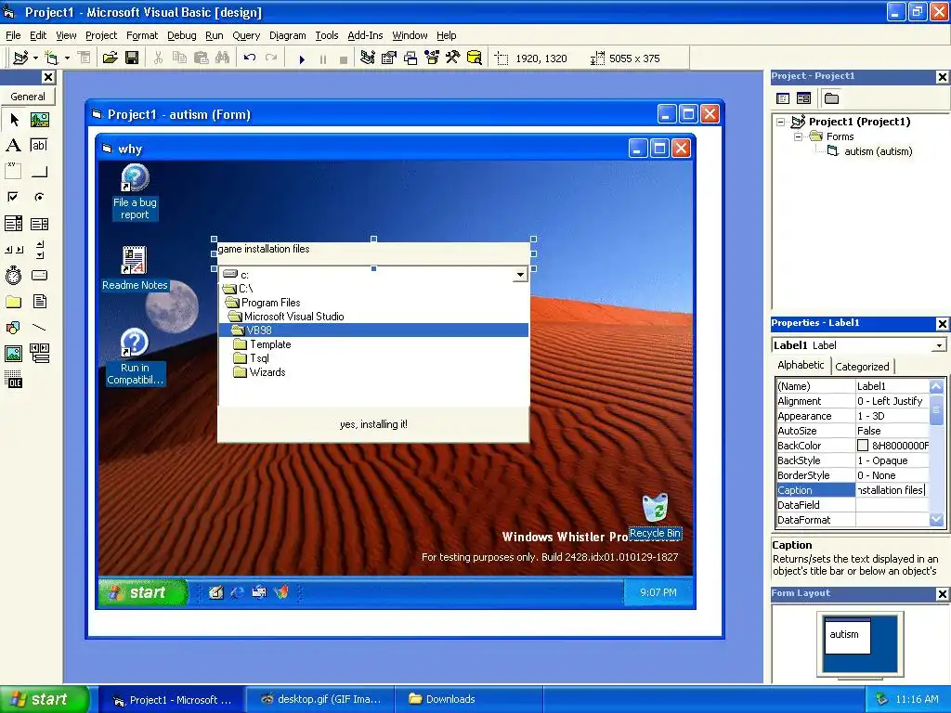The width and height of the screenshot is (951, 713).
Task: Collapse the Forms folder node
Action: tap(798, 137)
